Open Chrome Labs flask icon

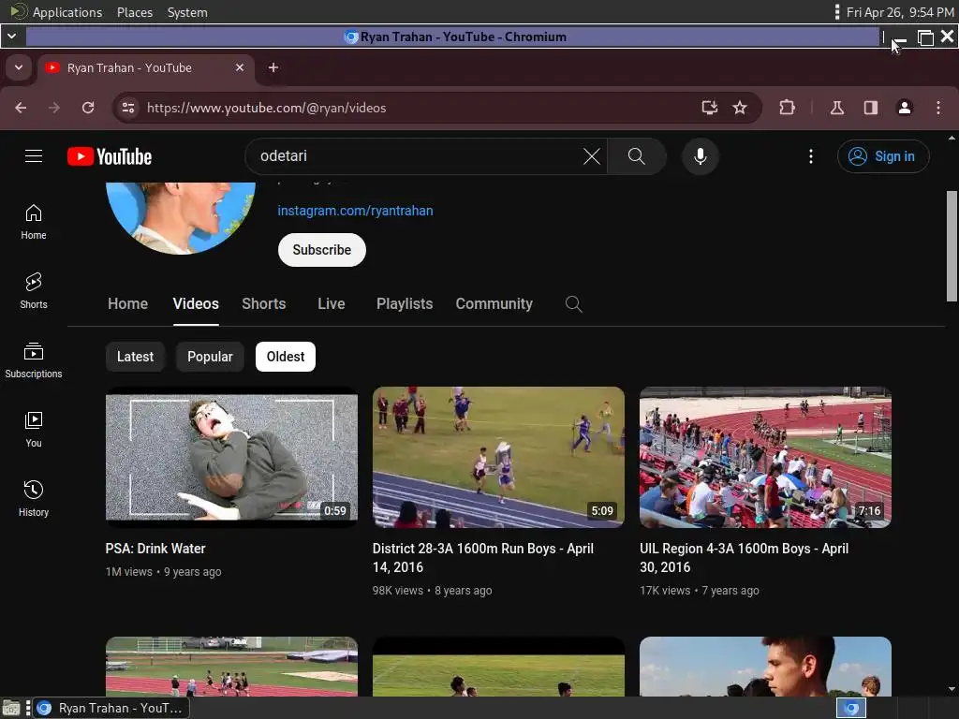(837, 109)
